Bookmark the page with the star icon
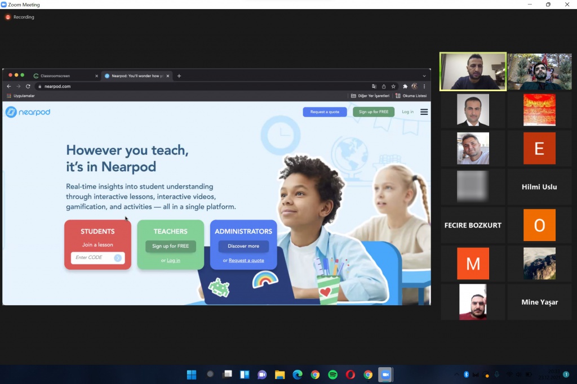The height and width of the screenshot is (384, 577). pos(393,87)
